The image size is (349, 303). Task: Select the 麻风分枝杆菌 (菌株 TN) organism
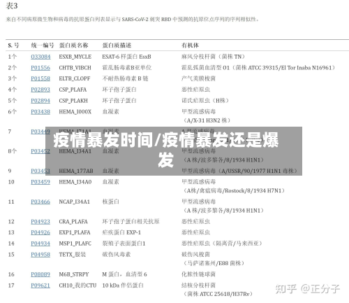coord(214,57)
